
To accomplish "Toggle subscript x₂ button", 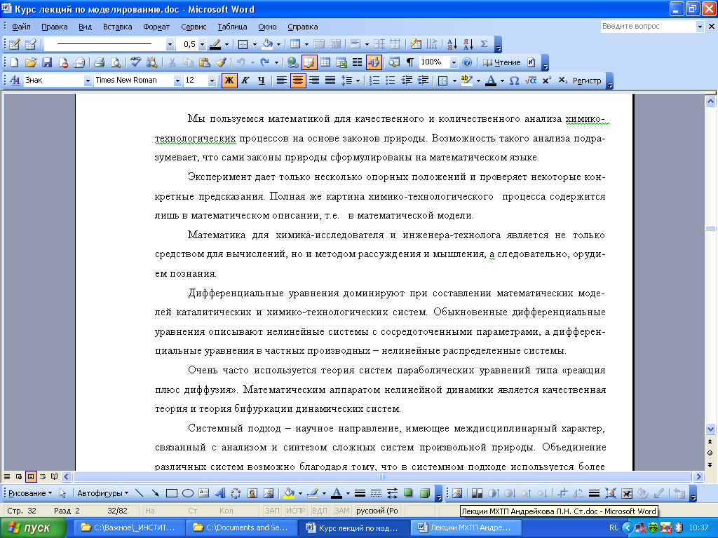I will (563, 81).
